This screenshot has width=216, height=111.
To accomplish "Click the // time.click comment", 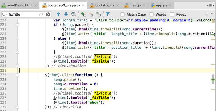I will (67, 107).
